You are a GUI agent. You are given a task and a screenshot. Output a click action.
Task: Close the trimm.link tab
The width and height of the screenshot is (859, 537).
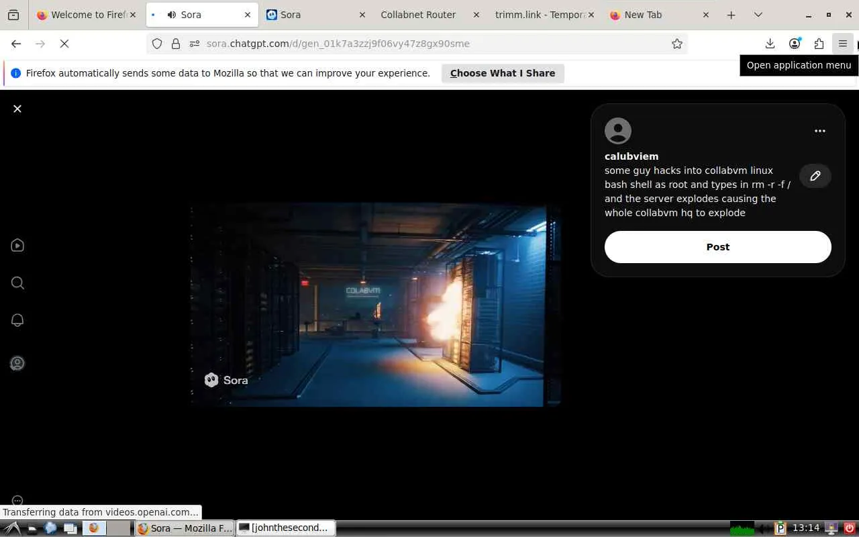[591, 15]
